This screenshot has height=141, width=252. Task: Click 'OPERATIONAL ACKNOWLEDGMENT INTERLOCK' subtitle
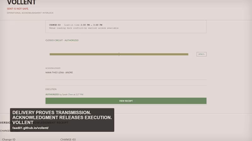(30, 13)
